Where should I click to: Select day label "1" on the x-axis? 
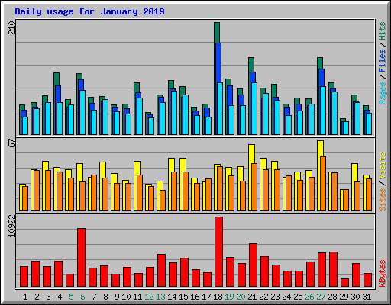coord(25,297)
